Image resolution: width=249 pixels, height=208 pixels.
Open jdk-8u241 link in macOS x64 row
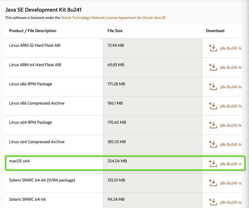pos(231,164)
